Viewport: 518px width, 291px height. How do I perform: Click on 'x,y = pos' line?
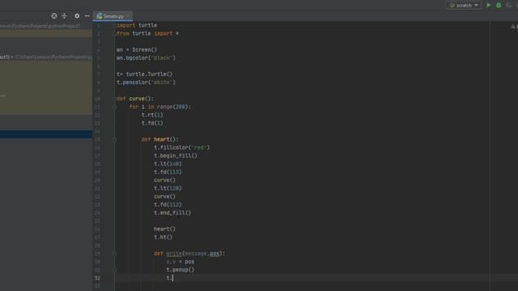(x=180, y=262)
